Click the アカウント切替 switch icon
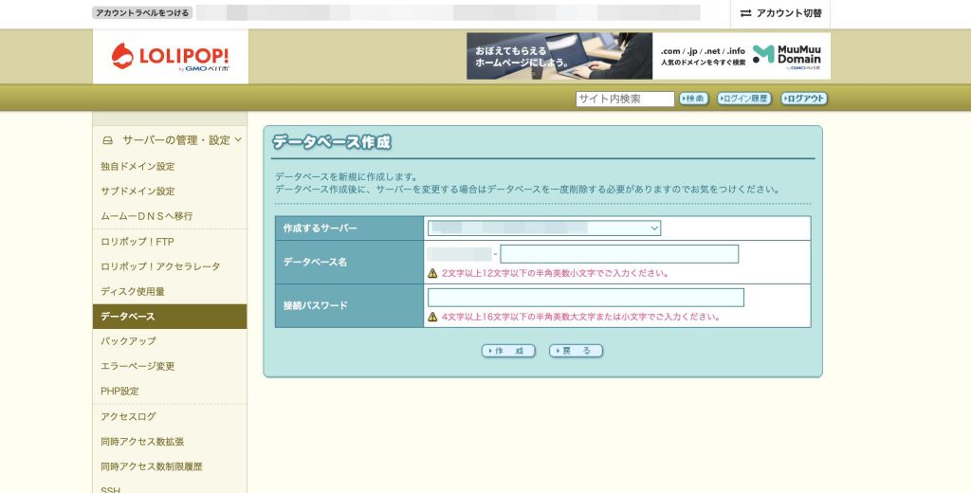Viewport: 971px width, 493px height. tap(745, 13)
